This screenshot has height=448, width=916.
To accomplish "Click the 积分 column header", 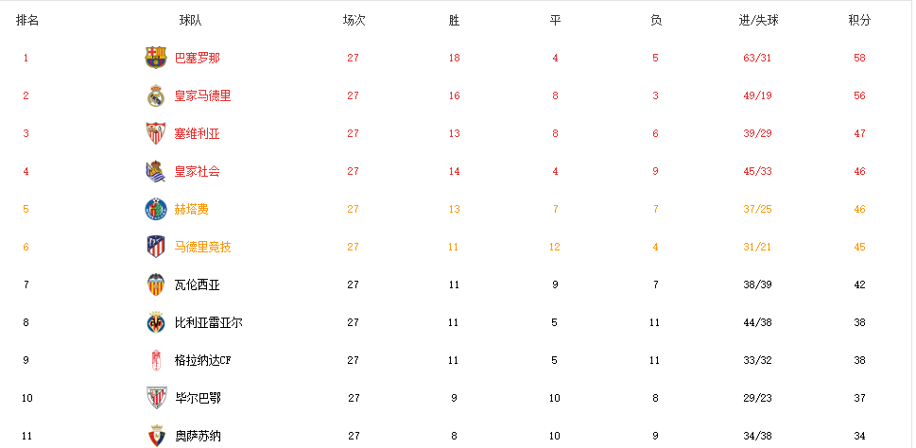I will coord(859,21).
